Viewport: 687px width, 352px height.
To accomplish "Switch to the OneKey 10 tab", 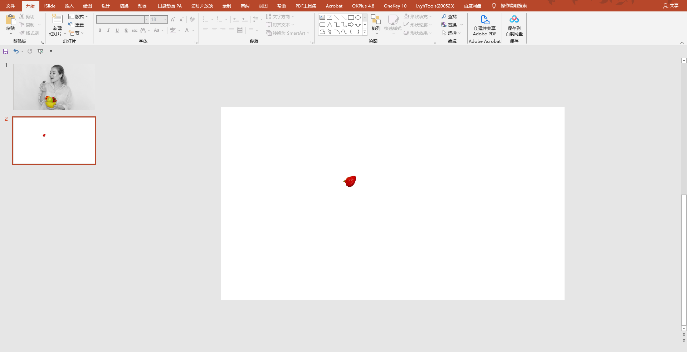I will pyautogui.click(x=395, y=6).
